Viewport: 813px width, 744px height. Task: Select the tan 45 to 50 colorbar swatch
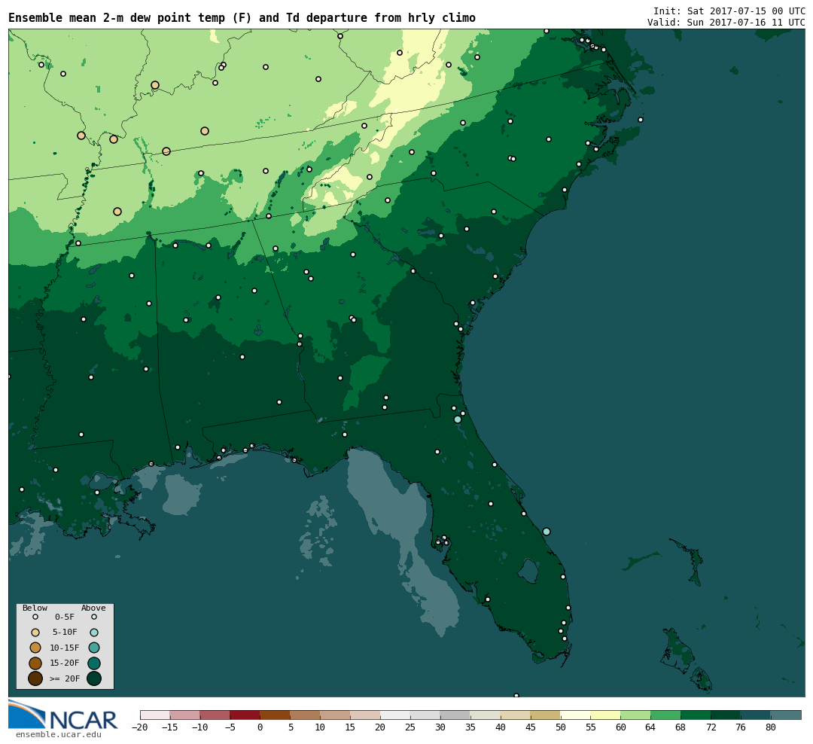pyautogui.click(x=546, y=715)
